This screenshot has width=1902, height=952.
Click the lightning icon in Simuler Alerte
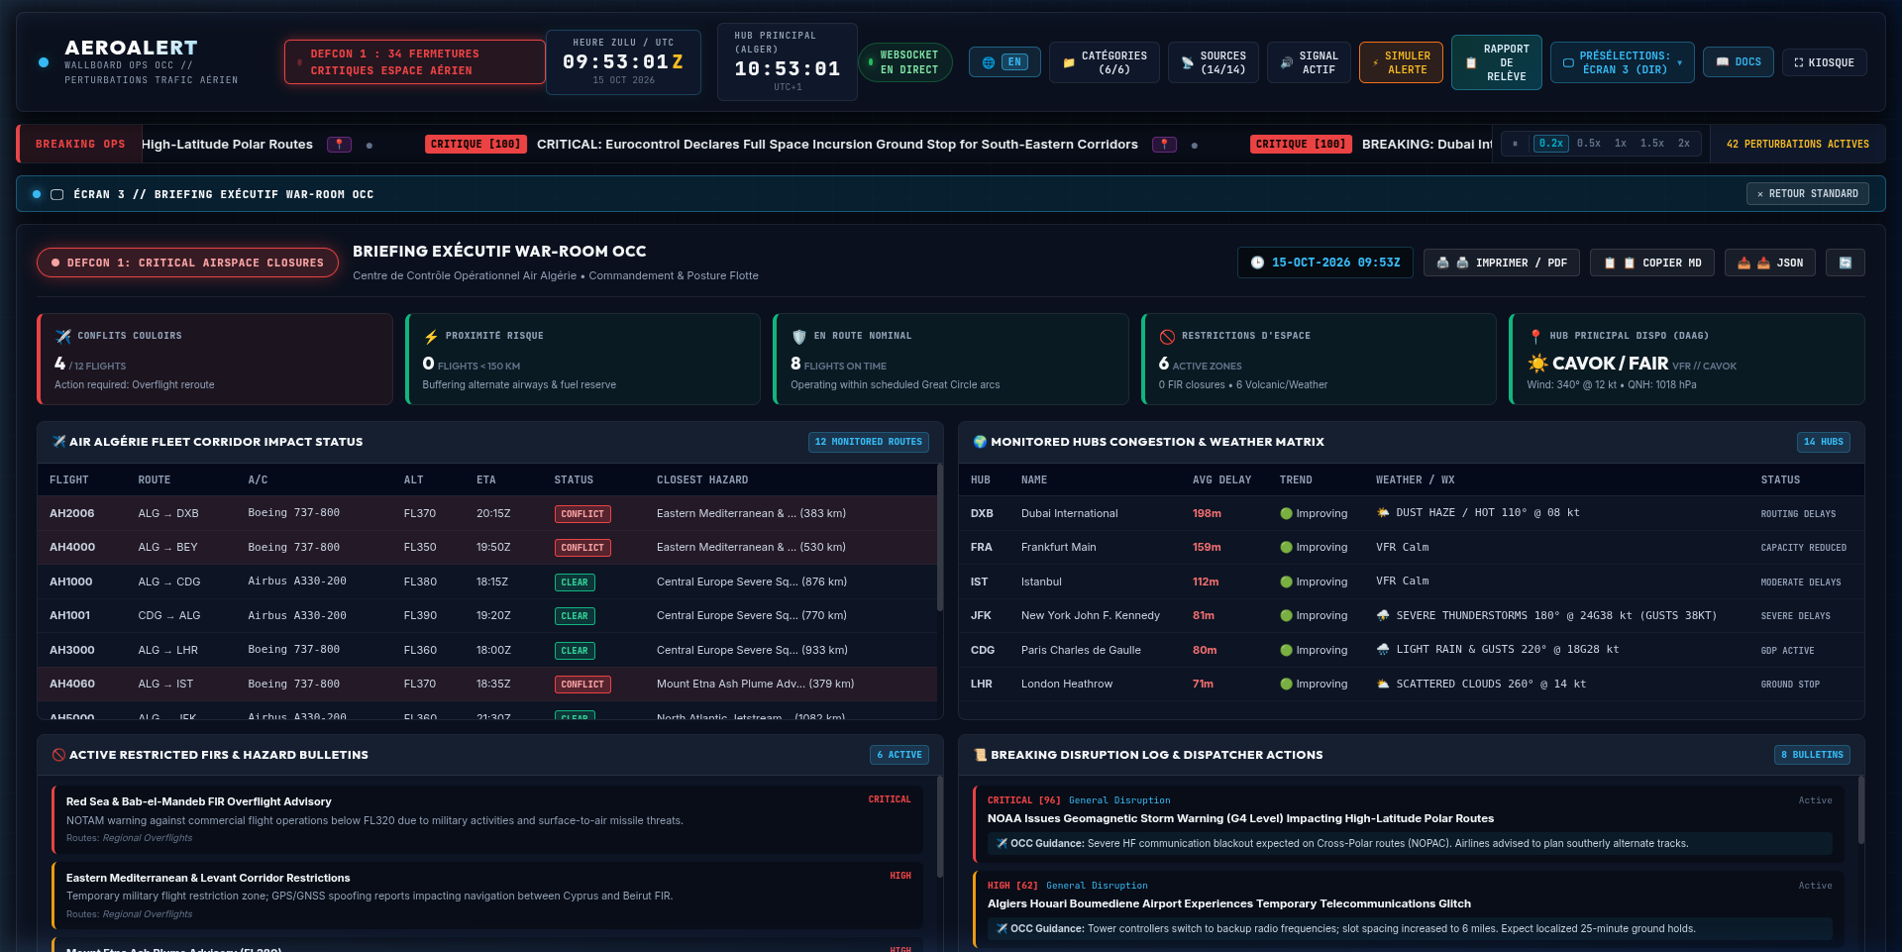point(1376,62)
